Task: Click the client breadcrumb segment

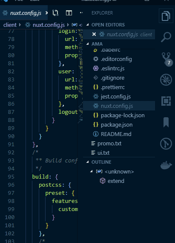Action: click(10, 25)
